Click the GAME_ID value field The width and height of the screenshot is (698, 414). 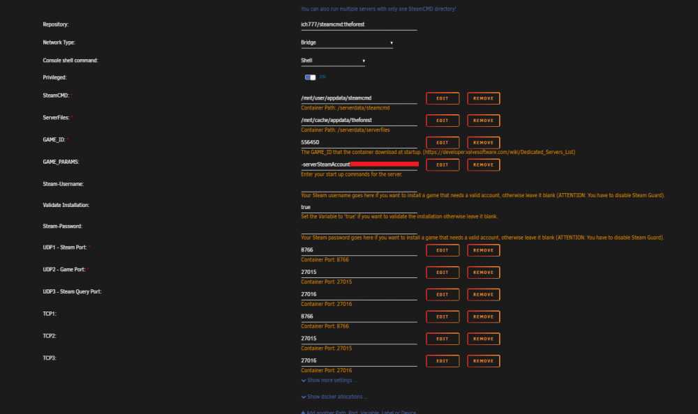point(359,143)
